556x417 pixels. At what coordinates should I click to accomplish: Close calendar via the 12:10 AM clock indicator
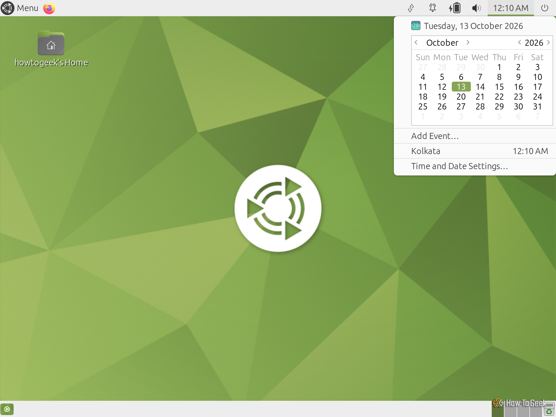click(x=511, y=8)
